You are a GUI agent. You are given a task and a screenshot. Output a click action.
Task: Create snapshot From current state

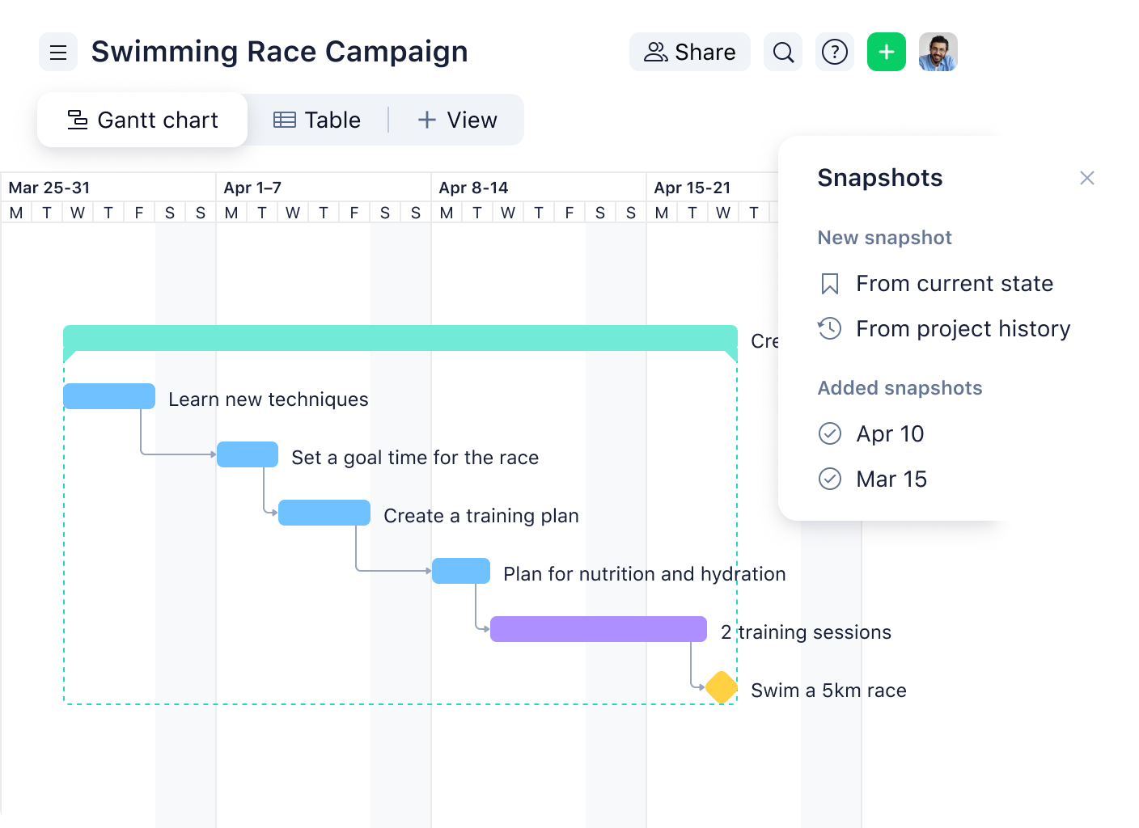tap(955, 283)
